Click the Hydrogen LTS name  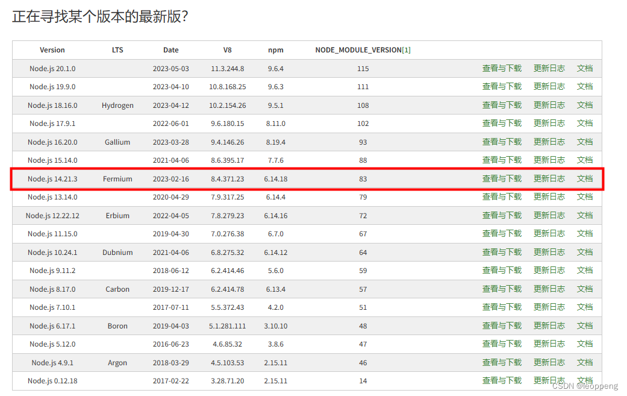tap(117, 105)
